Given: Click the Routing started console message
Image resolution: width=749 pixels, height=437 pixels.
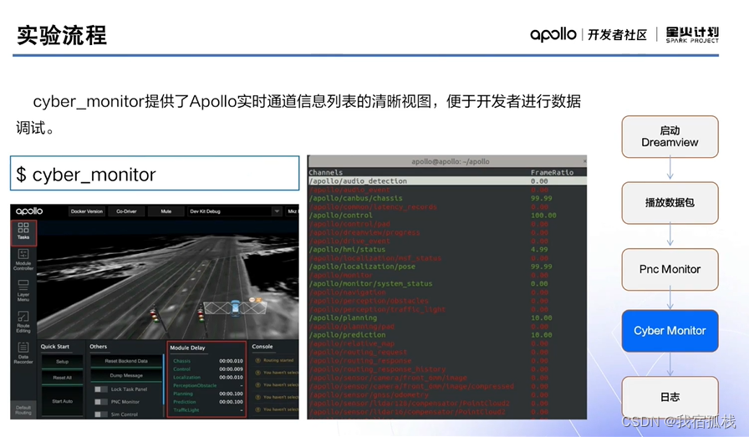Looking at the screenshot, I should click(278, 360).
